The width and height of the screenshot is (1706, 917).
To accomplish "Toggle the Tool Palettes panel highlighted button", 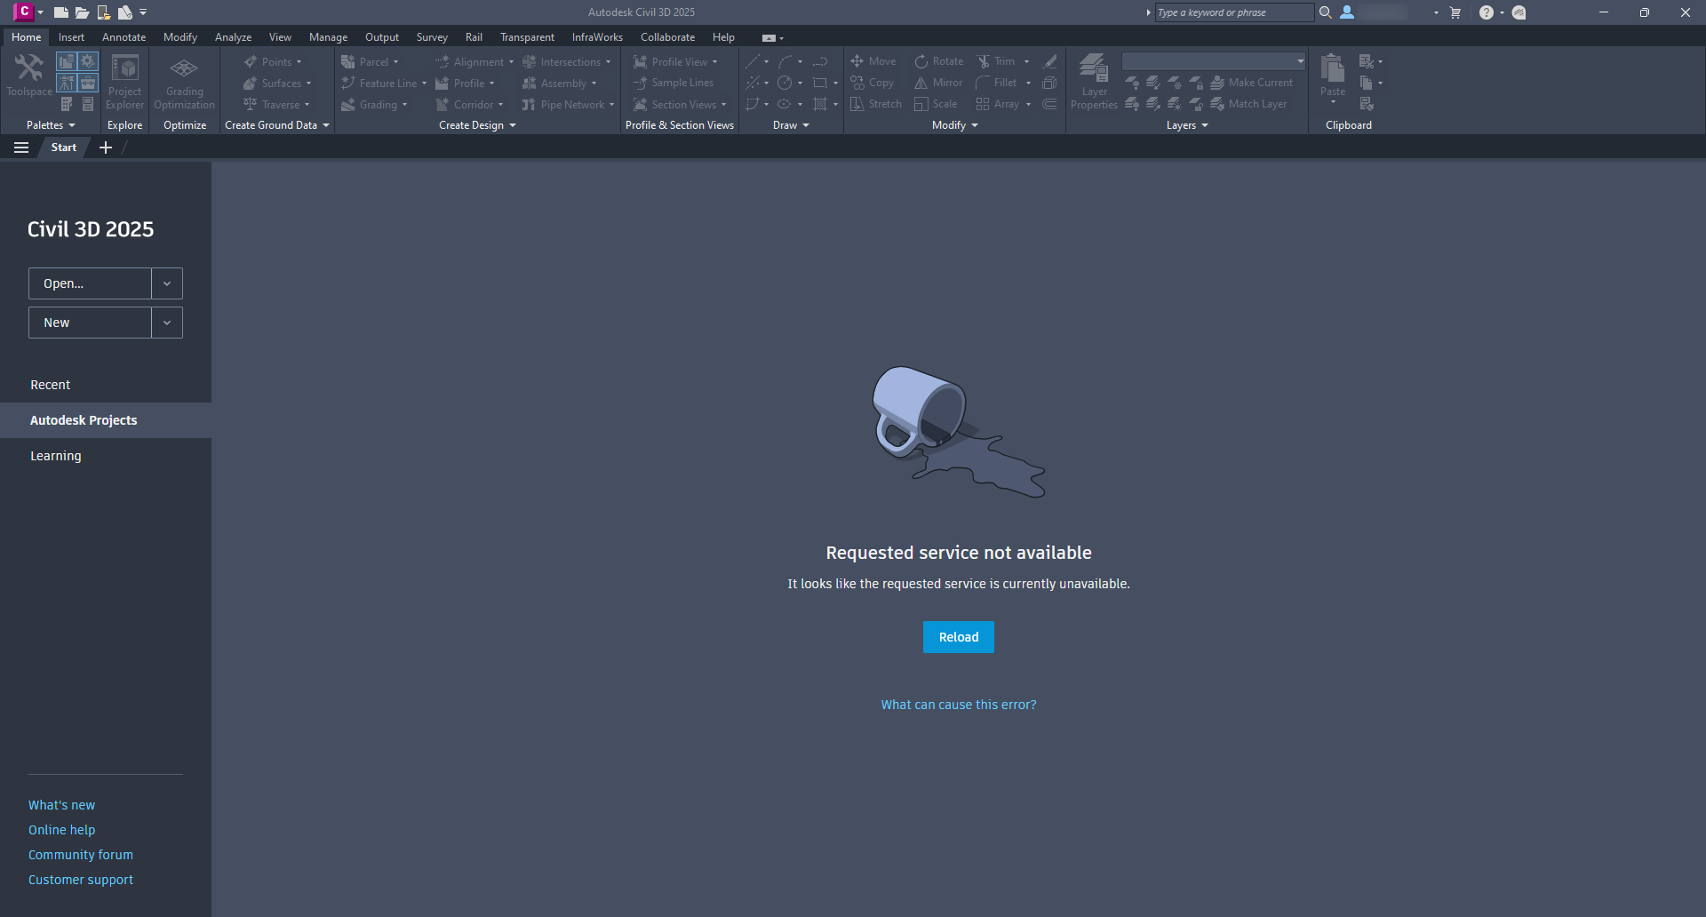I will click(88, 82).
